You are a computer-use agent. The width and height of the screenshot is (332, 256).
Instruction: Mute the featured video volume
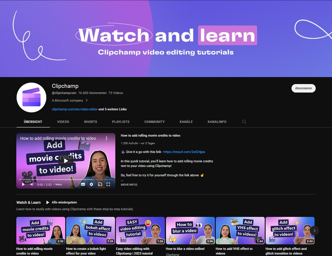coord(31,184)
